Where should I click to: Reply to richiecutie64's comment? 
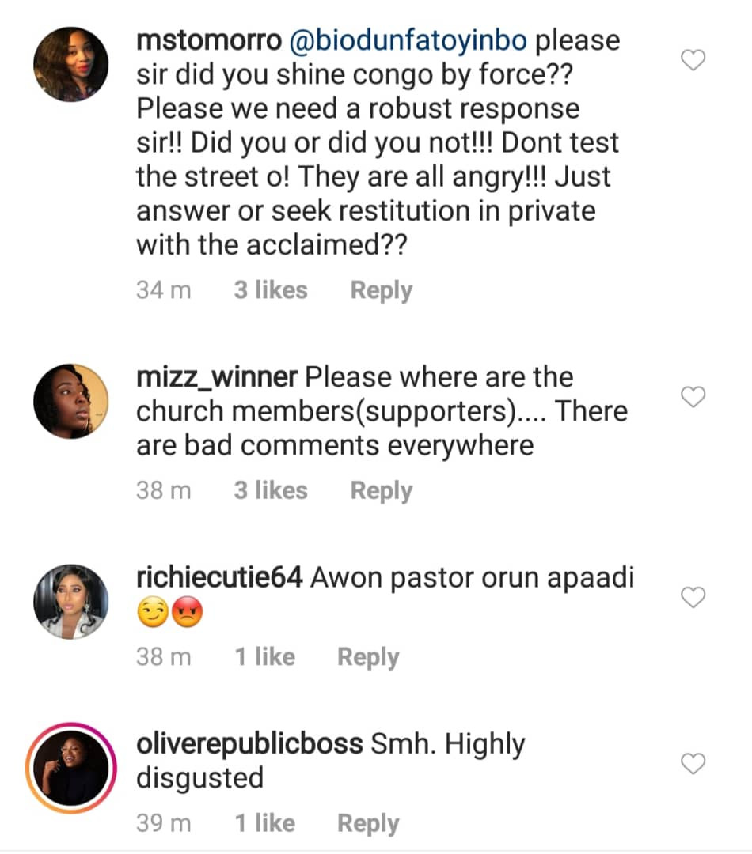[368, 657]
